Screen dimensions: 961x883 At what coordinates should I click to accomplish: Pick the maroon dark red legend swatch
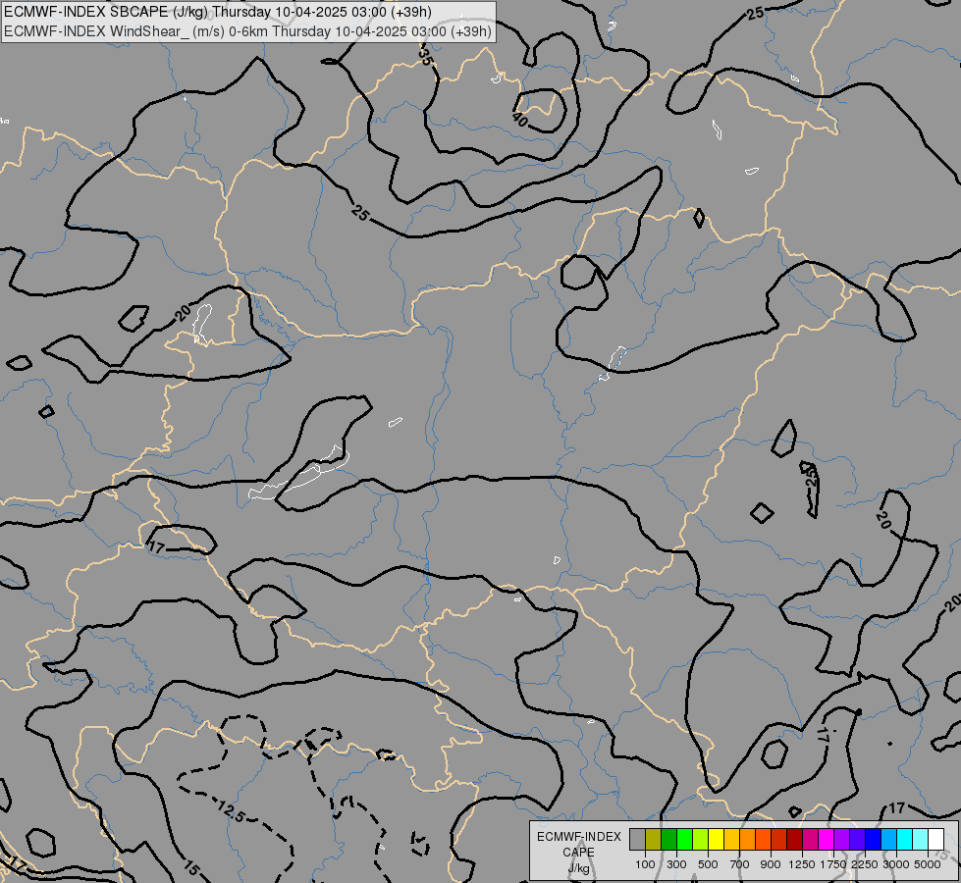pos(794,839)
